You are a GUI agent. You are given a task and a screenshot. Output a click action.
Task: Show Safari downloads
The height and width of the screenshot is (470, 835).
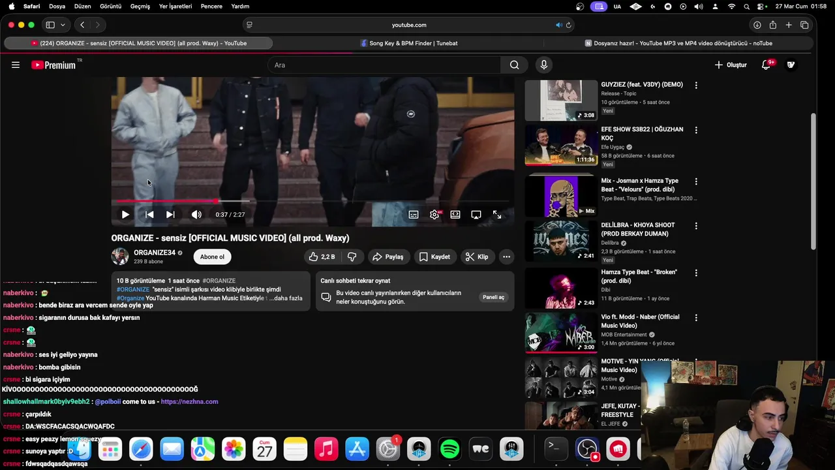click(x=757, y=25)
